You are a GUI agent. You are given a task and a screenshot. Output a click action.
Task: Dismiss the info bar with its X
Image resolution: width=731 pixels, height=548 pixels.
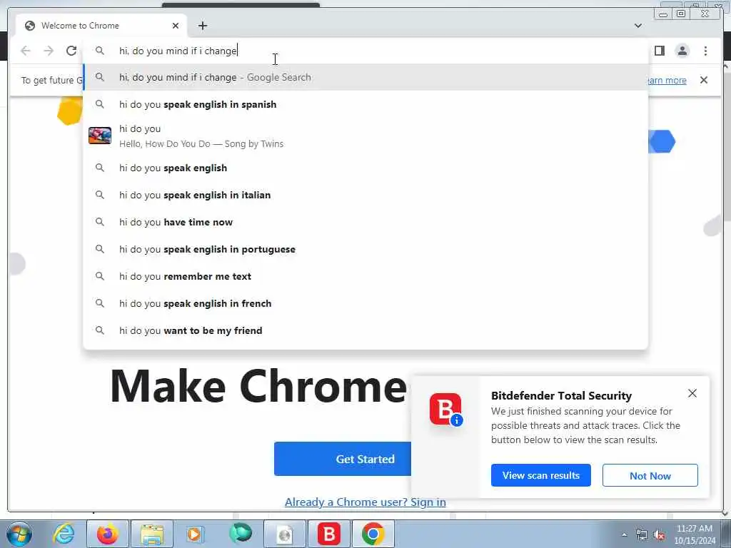(x=704, y=80)
